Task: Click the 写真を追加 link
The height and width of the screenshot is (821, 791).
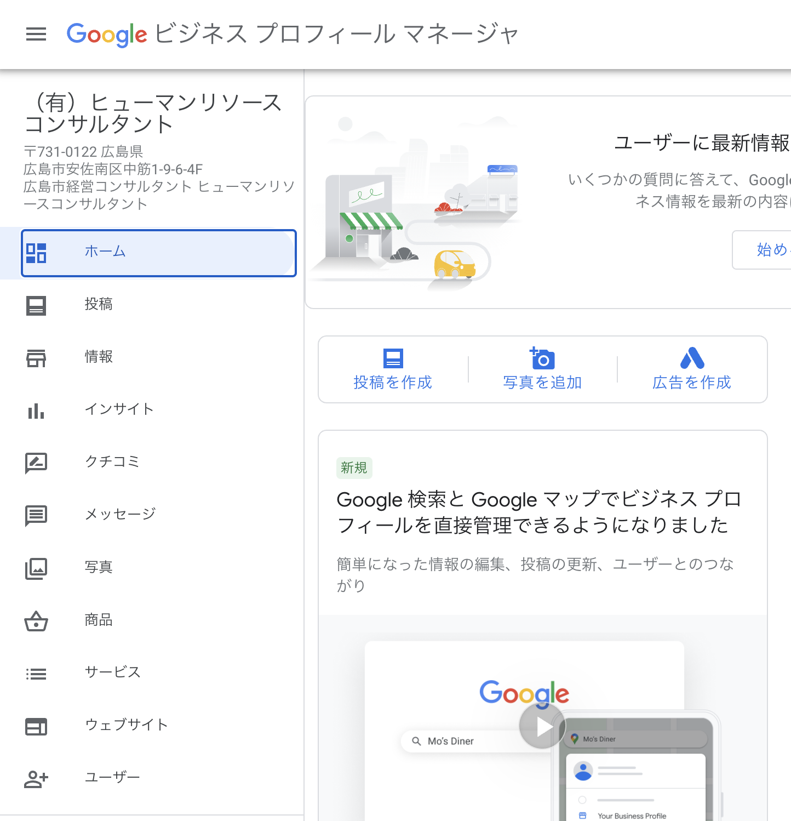Action: [x=542, y=383]
